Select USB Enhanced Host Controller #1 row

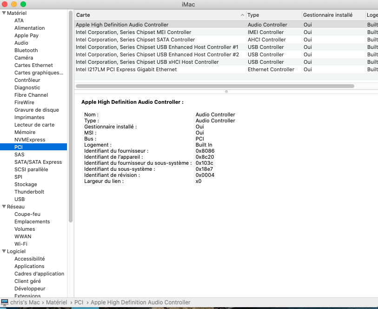point(226,47)
